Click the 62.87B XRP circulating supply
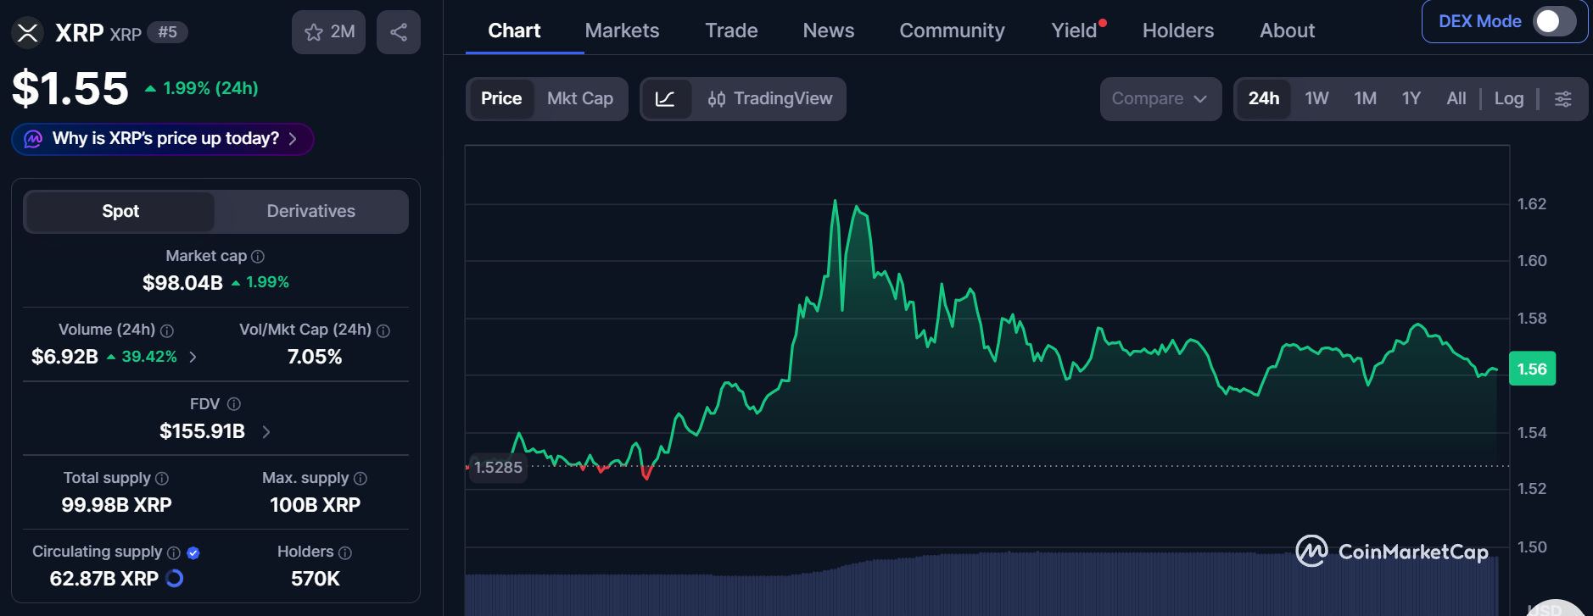 point(104,579)
